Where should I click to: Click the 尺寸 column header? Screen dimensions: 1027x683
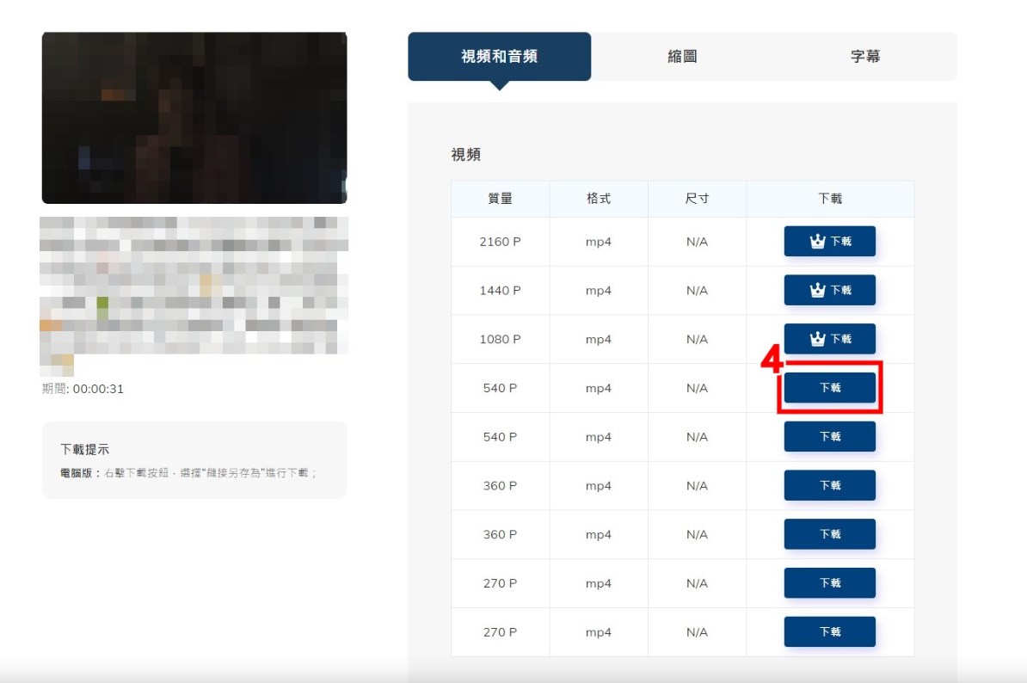tap(697, 199)
